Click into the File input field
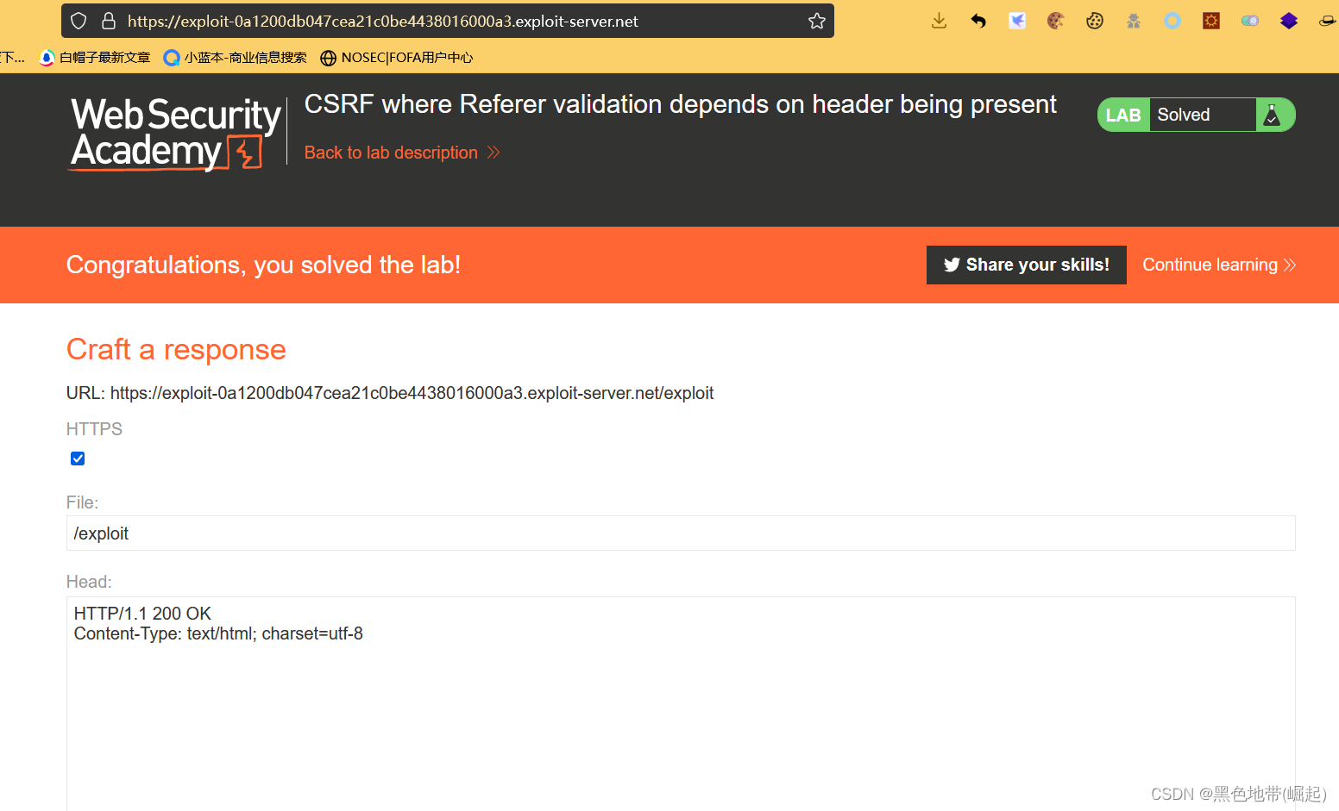The width and height of the screenshot is (1339, 811). pos(680,533)
